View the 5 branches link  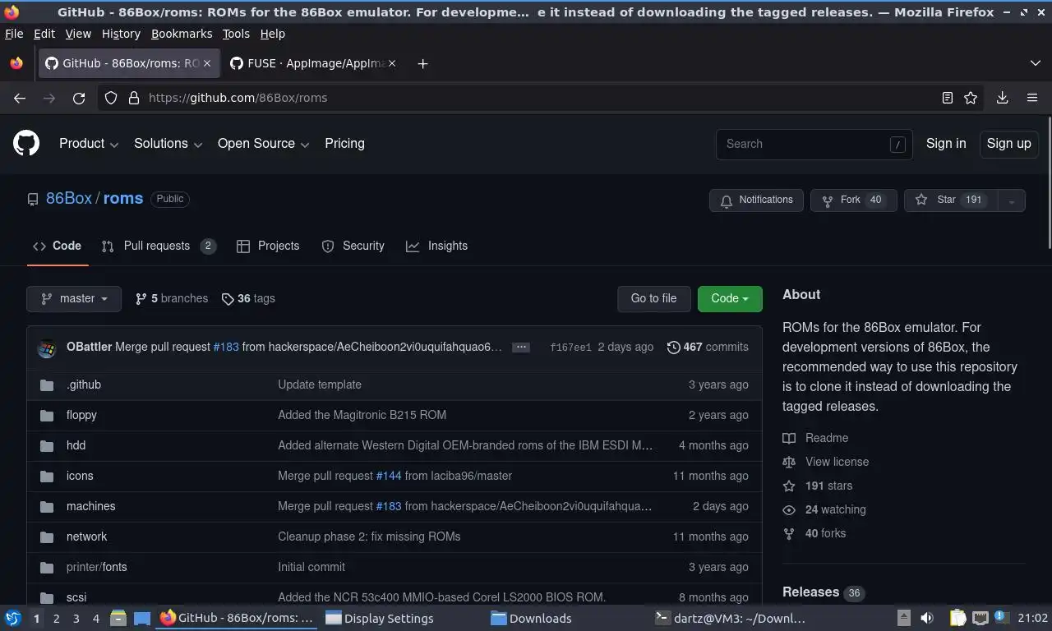(x=172, y=299)
